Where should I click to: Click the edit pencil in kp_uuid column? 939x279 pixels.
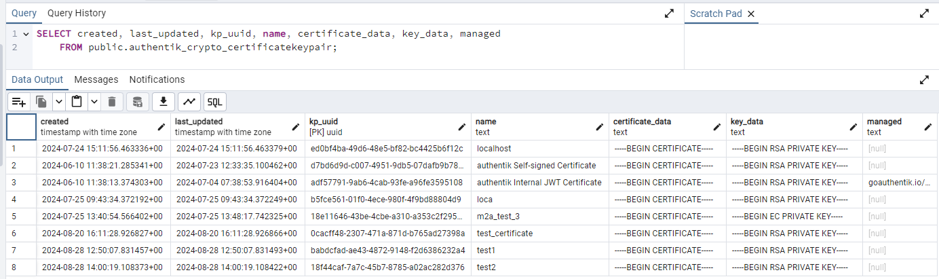point(463,127)
